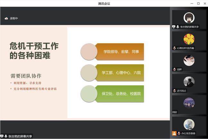The image size is (208, 139).
Task: Click the cloud recording status icon
Action: (x=6, y=18)
